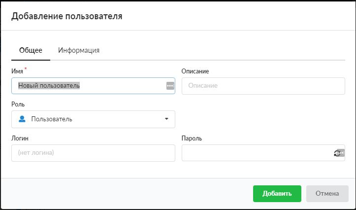Click the Добавление пользователя dialog title

(66, 16)
